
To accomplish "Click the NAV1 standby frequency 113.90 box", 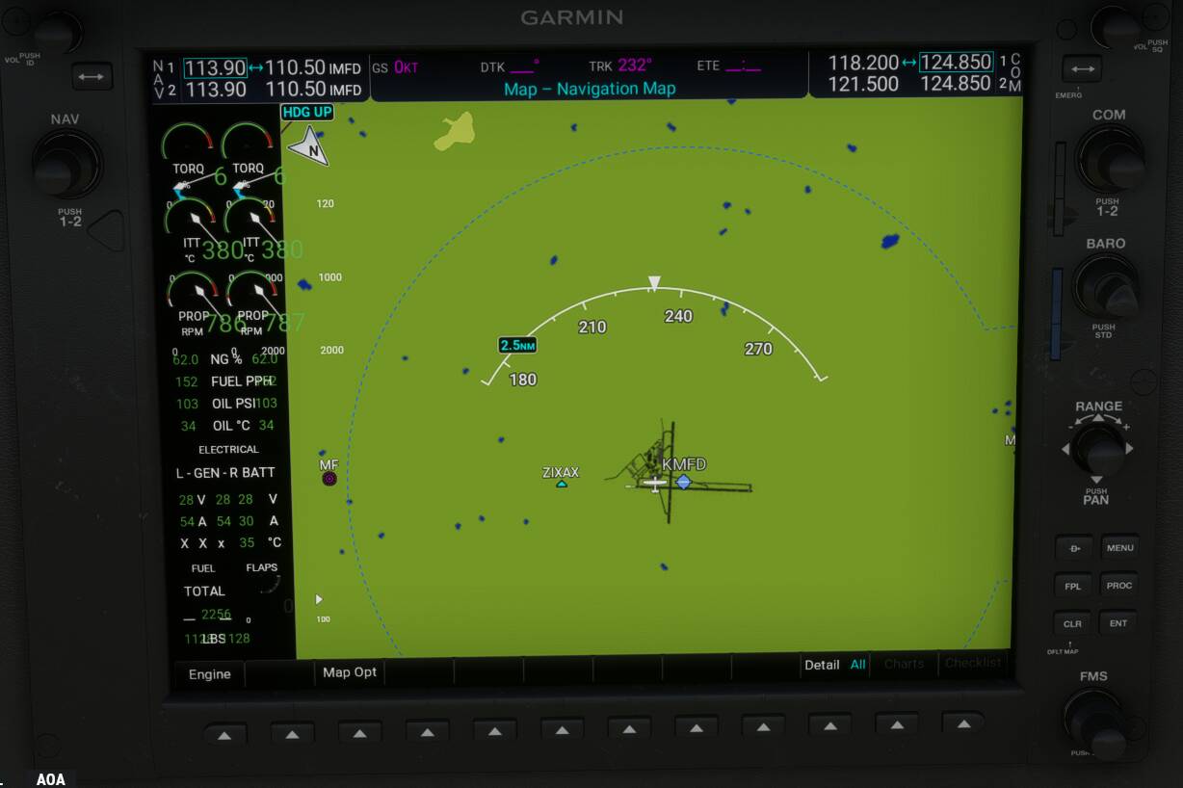I will point(215,68).
